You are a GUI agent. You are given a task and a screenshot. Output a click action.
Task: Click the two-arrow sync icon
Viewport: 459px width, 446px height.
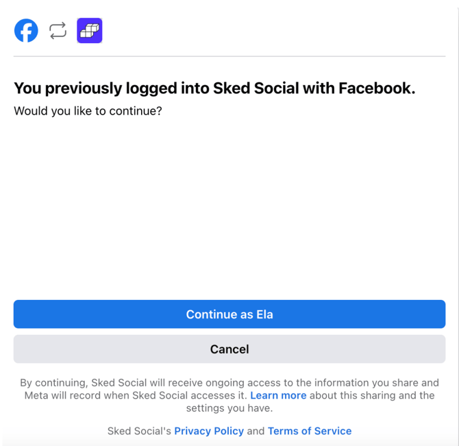coord(58,31)
